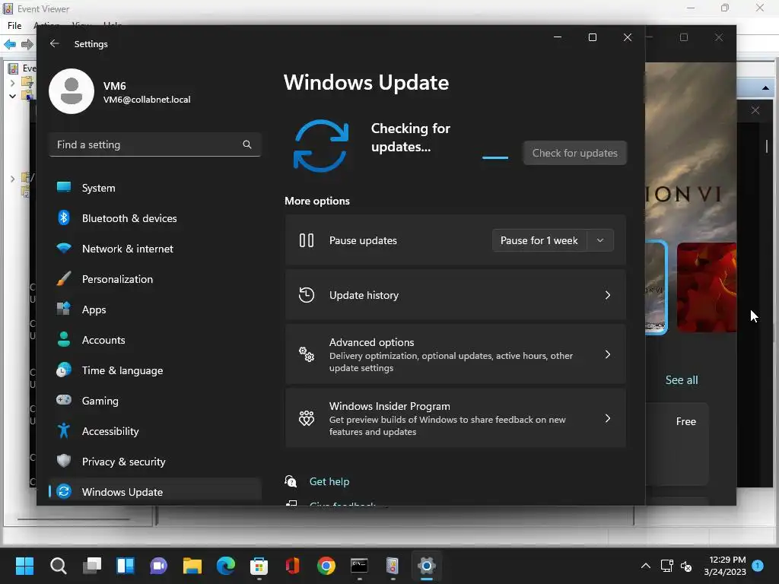779x584 pixels.
Task: Open Apps settings
Action: pyautogui.click(x=155, y=309)
